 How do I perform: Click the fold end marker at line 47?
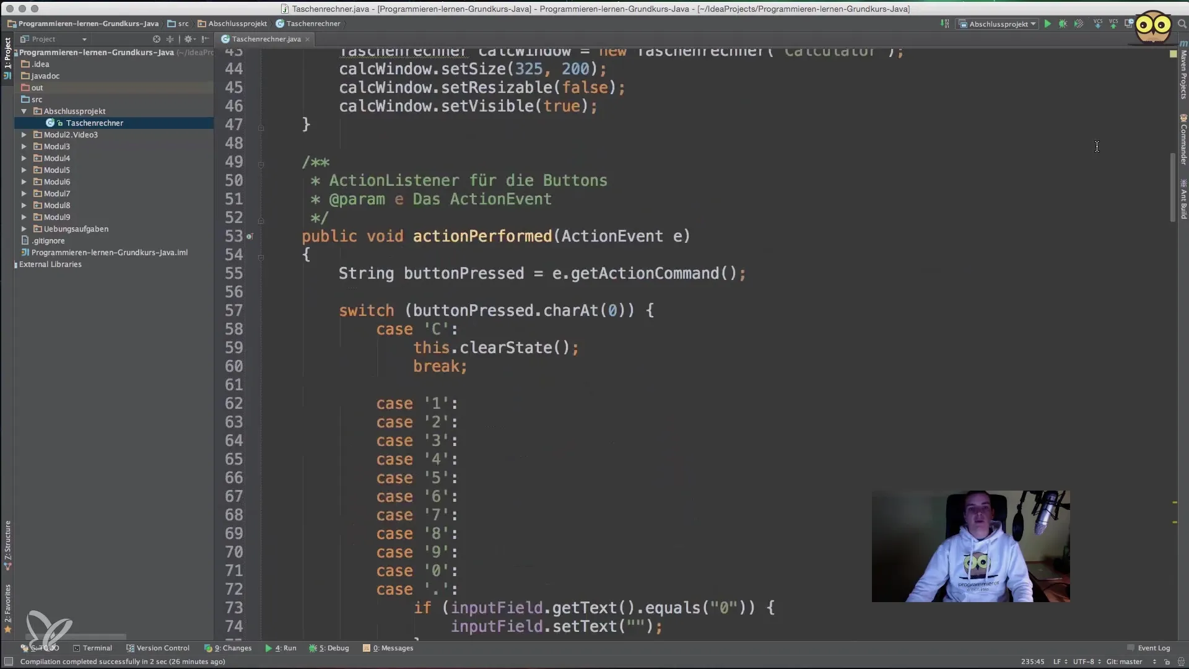click(261, 128)
